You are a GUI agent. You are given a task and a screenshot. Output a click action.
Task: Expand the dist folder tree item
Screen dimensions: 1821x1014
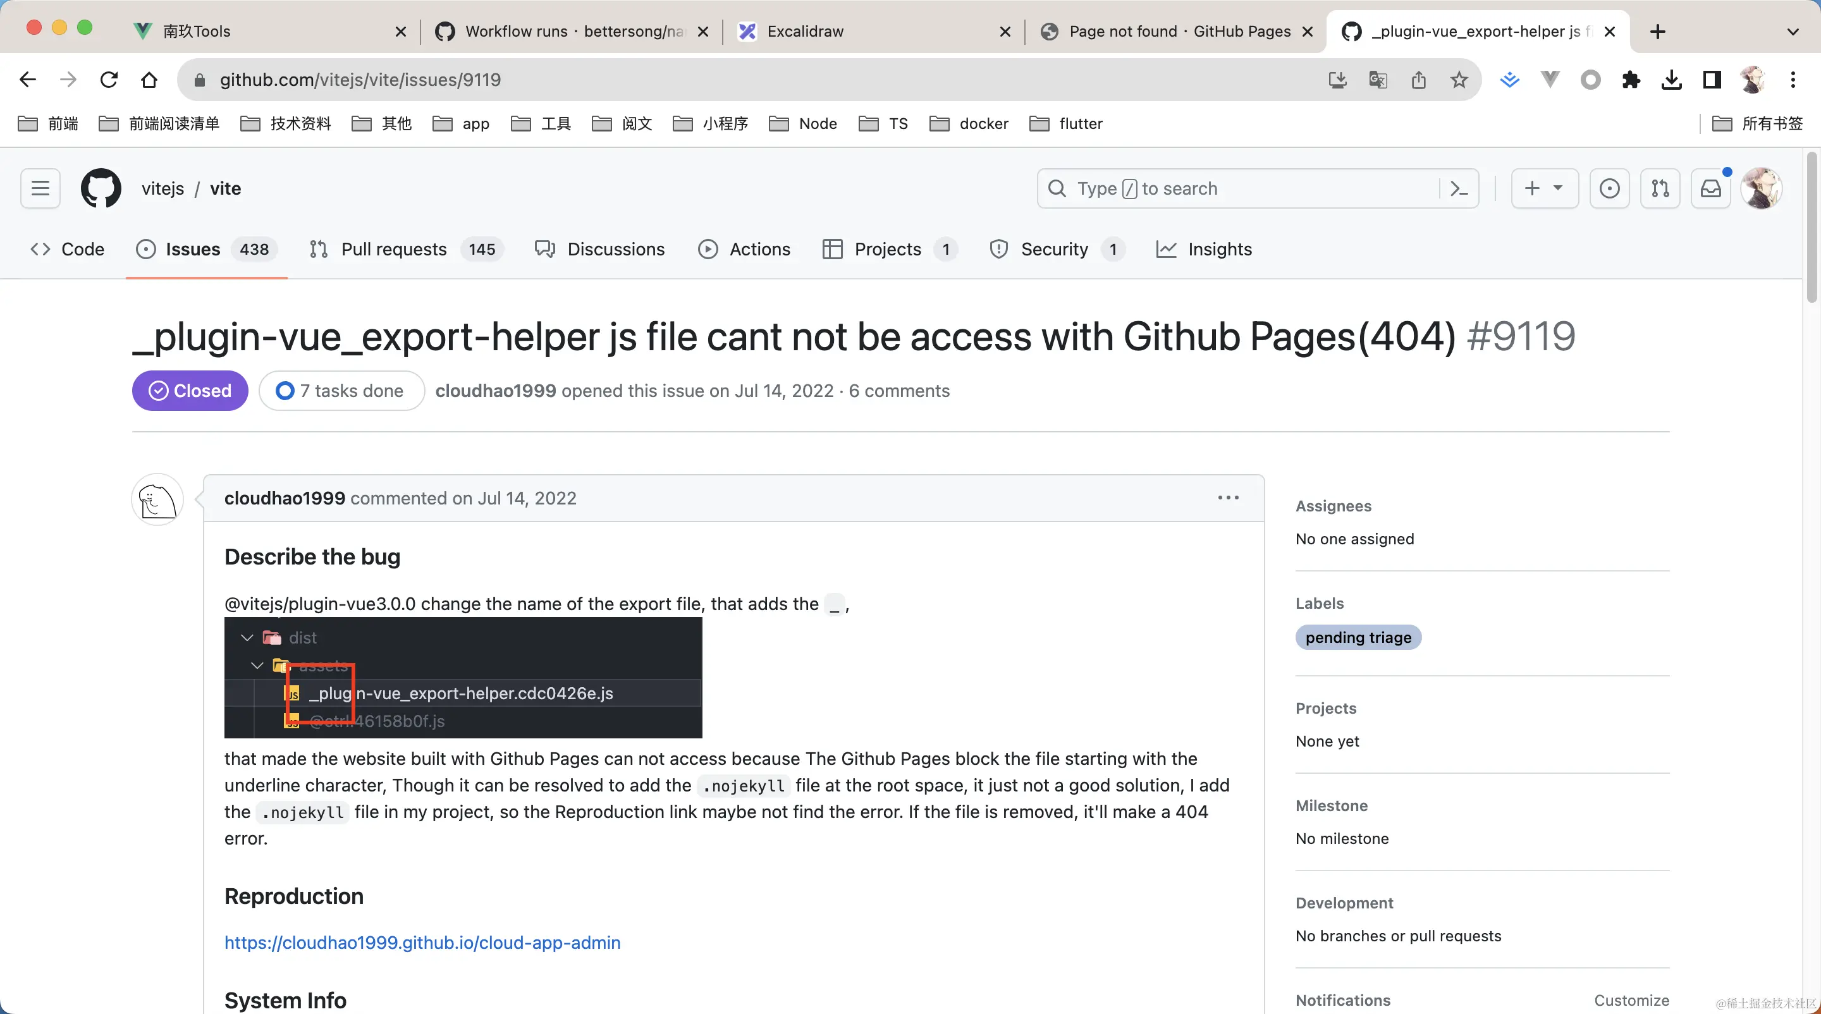pos(247,637)
